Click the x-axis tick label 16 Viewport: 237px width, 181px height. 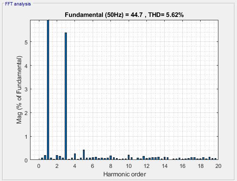click(182, 166)
